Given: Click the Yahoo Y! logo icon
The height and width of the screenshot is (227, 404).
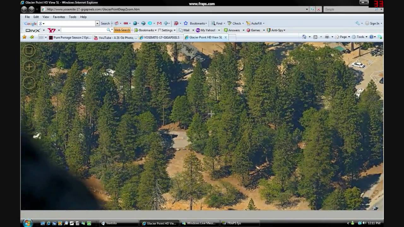Looking at the screenshot, I should pos(52,30).
